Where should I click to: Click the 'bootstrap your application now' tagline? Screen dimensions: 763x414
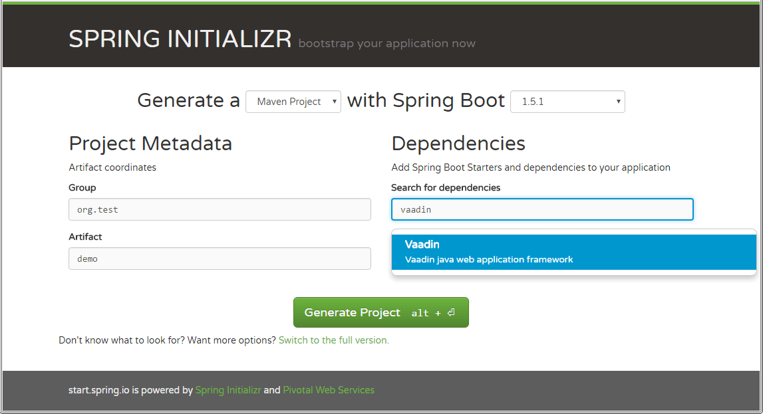coord(386,44)
